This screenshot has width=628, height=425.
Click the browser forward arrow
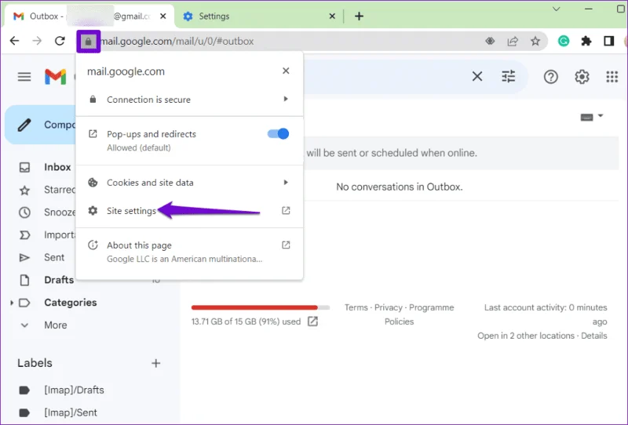[37, 41]
